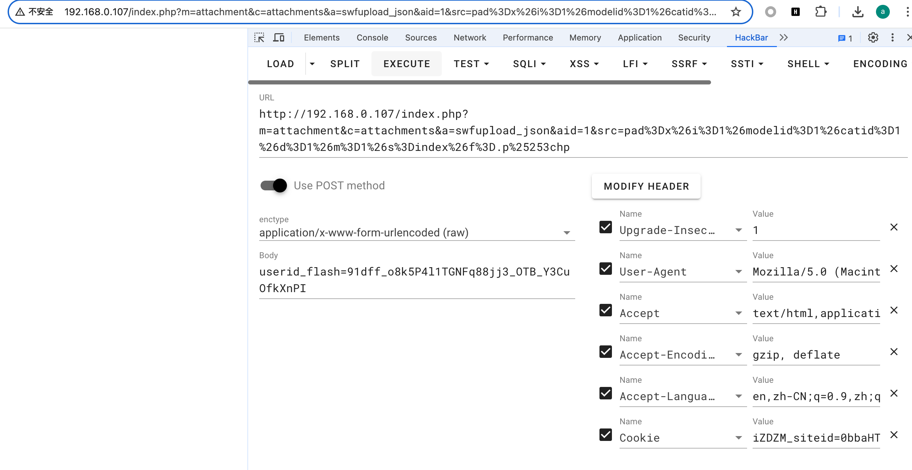Image resolution: width=912 pixels, height=470 pixels.
Task: Open the Downloads icon in browser toolbar
Action: pos(858,12)
